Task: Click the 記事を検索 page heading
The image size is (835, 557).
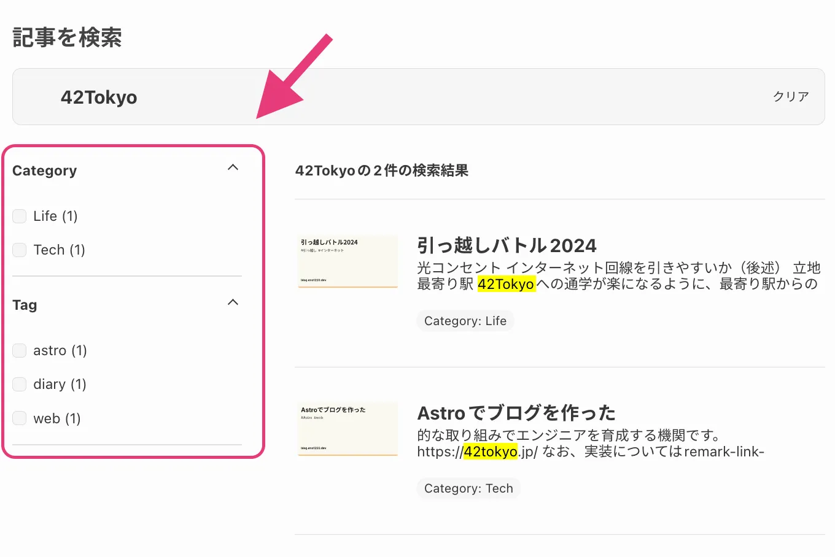Action: click(67, 38)
